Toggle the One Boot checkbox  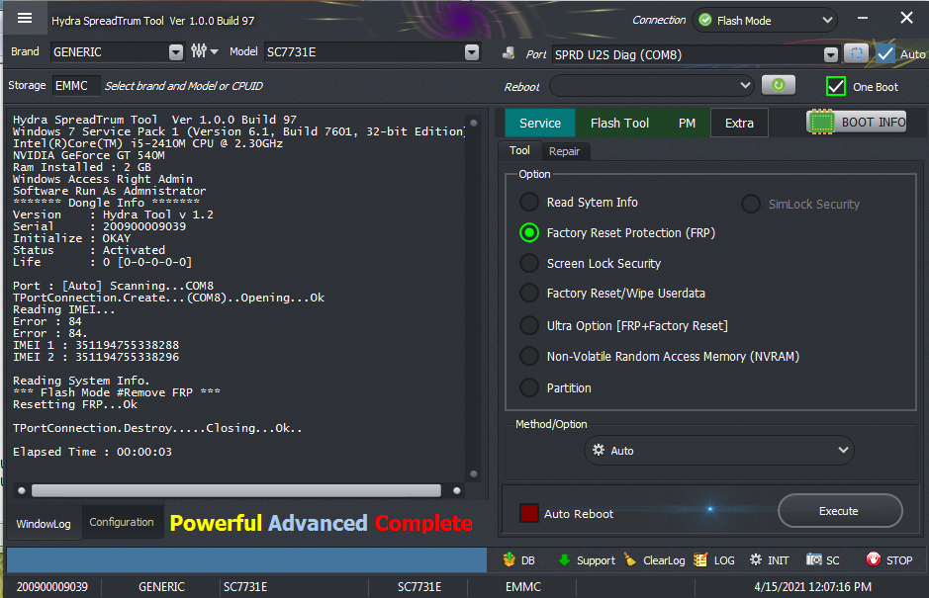click(x=835, y=86)
